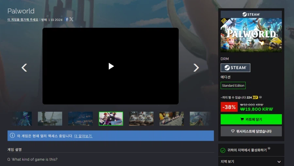Click the yellow XP badge icon
This screenshot has height=166, width=294.
255,97
